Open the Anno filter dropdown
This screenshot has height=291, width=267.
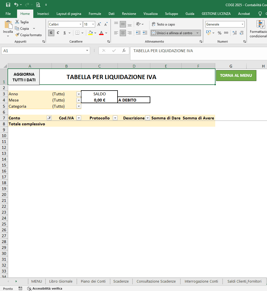[79, 94]
